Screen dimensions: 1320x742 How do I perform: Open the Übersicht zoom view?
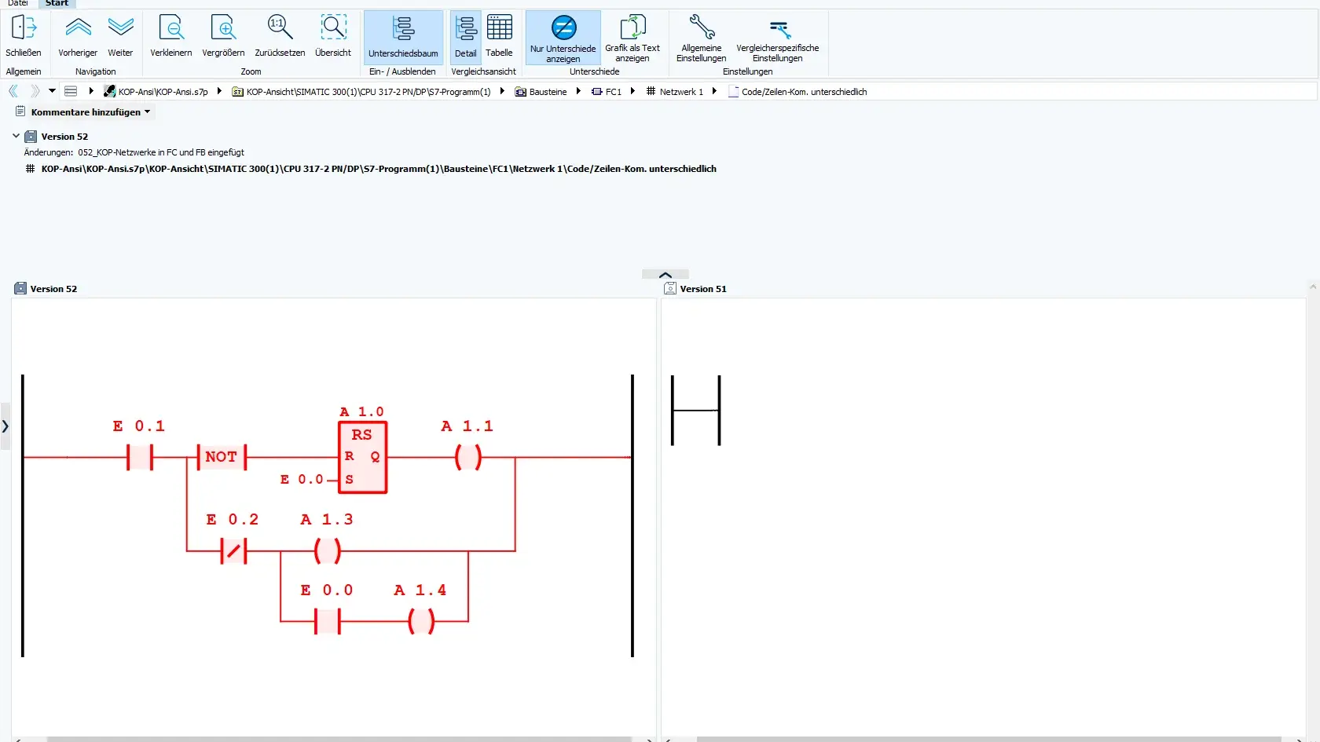[333, 36]
